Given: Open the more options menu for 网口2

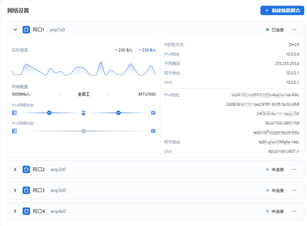Looking at the screenshot, I should pyautogui.click(x=295, y=169).
